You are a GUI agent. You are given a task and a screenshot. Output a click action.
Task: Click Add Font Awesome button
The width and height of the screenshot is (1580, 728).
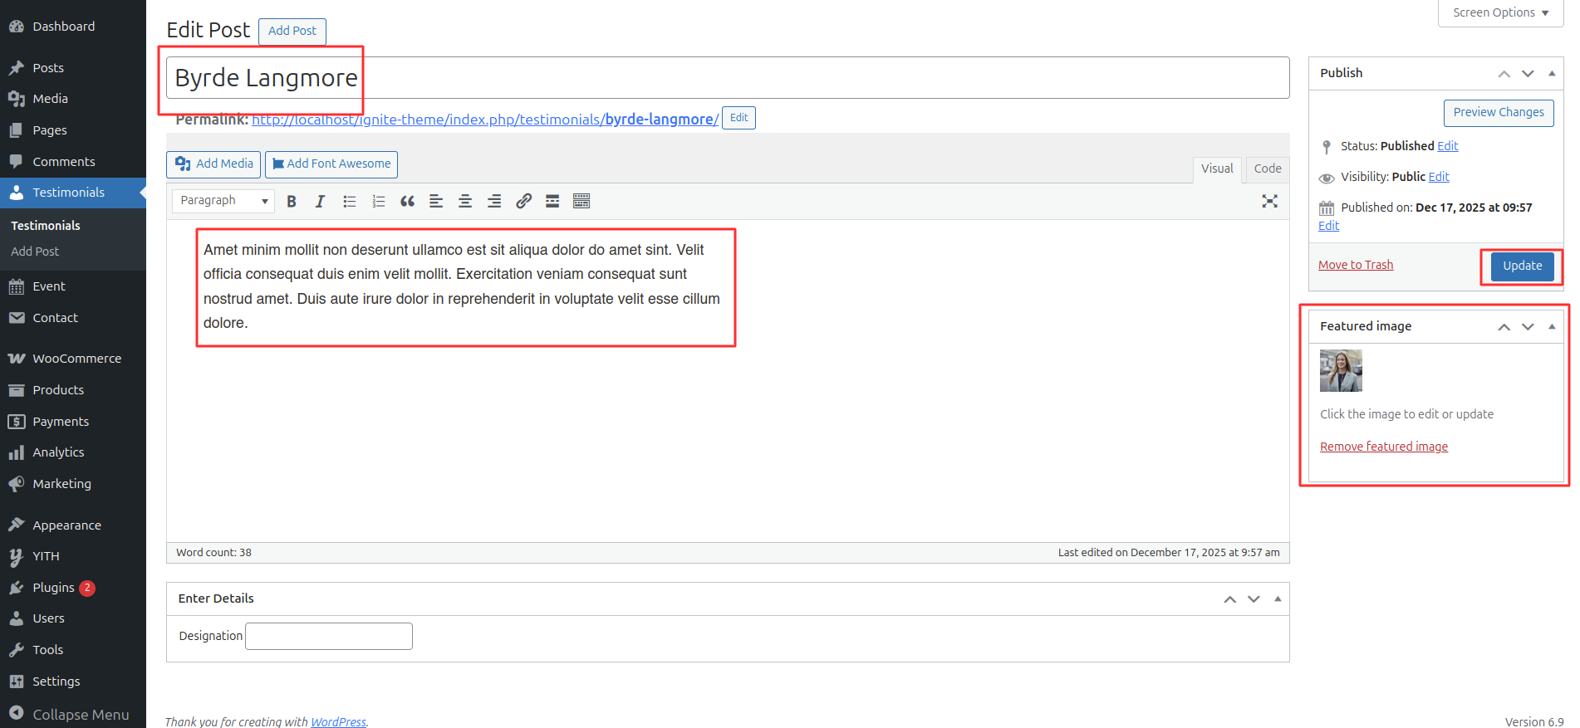pyautogui.click(x=331, y=164)
